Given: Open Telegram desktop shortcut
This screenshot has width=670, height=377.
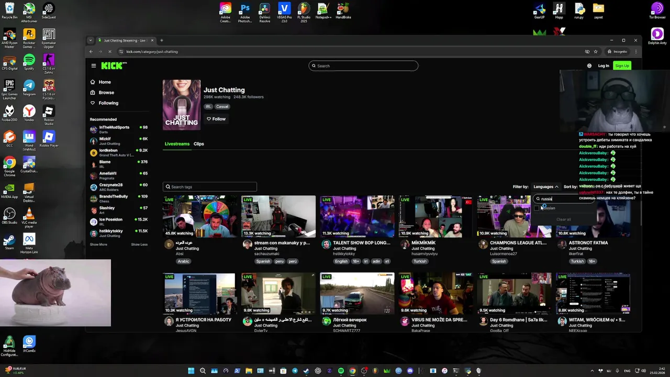Looking at the screenshot, I should pyautogui.click(x=29, y=87).
